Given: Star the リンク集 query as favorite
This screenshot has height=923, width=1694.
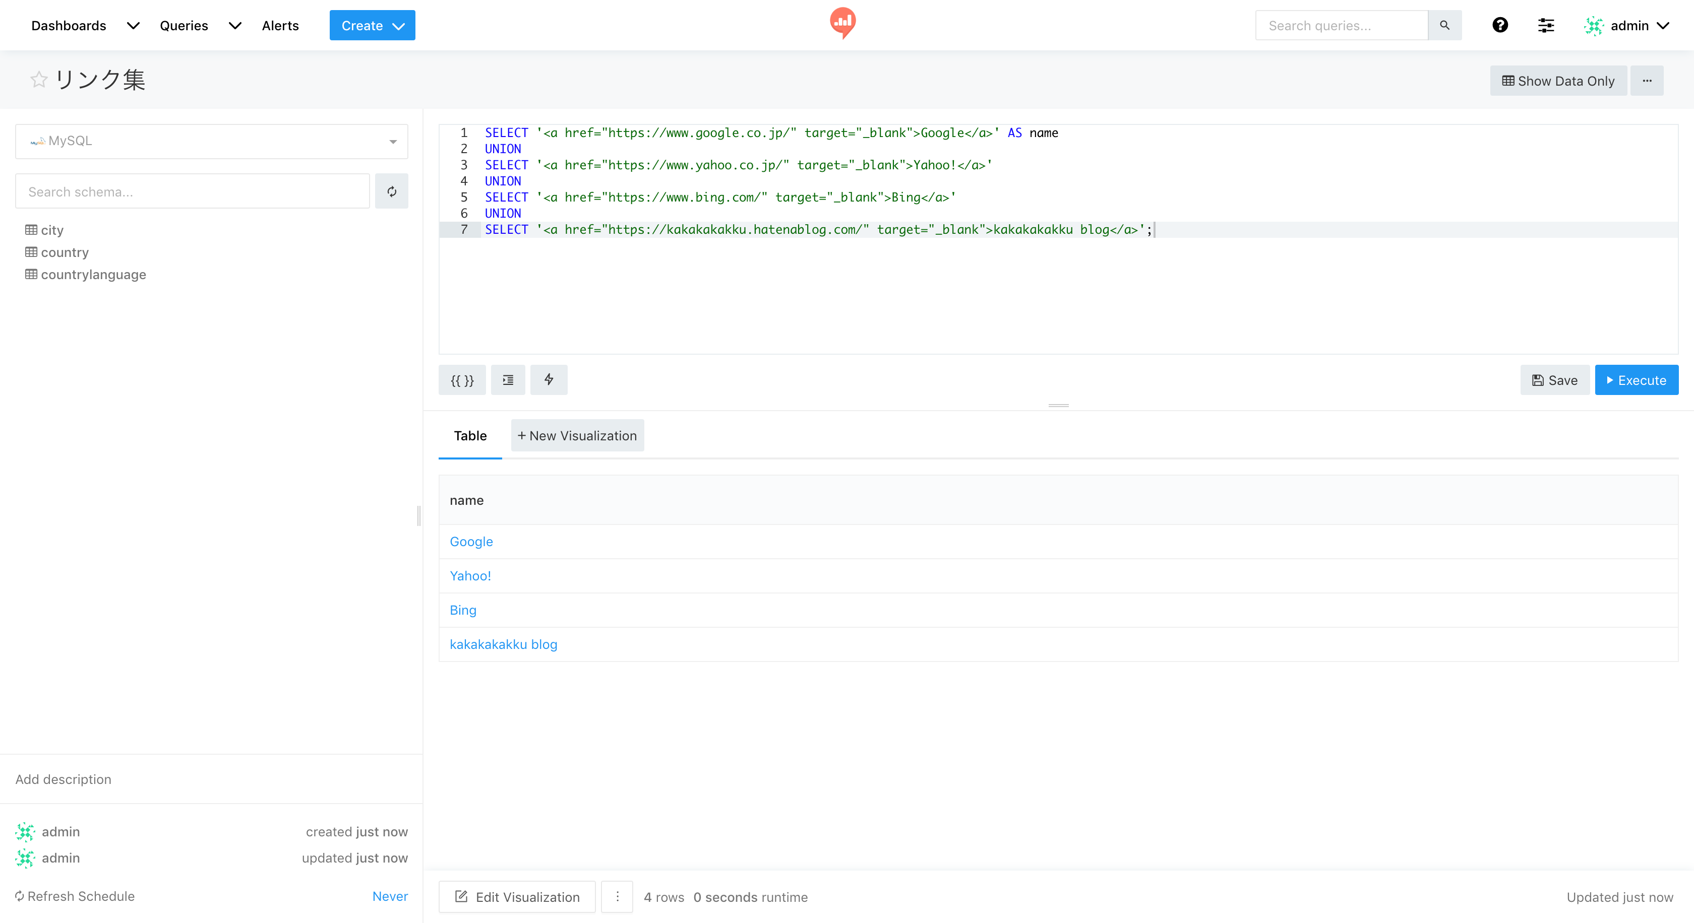Looking at the screenshot, I should 39,80.
